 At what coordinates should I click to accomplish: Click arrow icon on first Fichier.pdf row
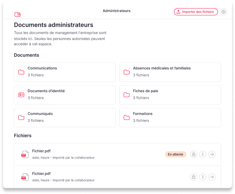point(212,154)
